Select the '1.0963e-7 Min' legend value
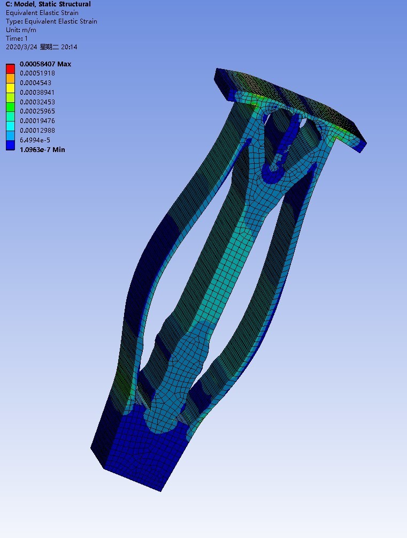 [42, 149]
